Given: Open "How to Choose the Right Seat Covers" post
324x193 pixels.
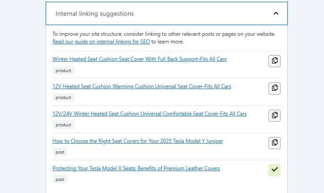Looking at the screenshot, I should point(138,141).
